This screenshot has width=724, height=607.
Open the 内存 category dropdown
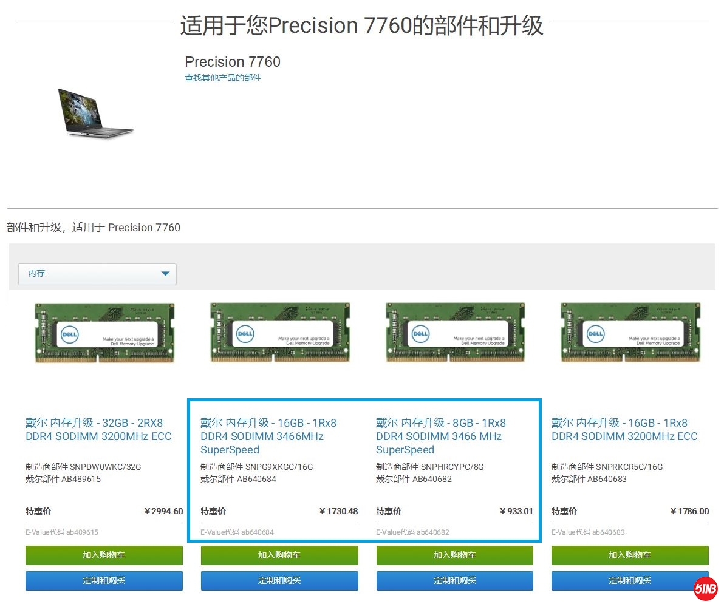click(97, 274)
